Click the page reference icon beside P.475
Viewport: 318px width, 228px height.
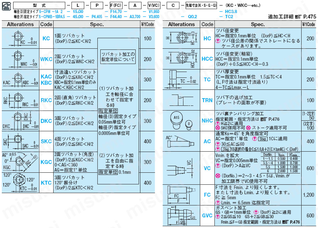coord(298,17)
